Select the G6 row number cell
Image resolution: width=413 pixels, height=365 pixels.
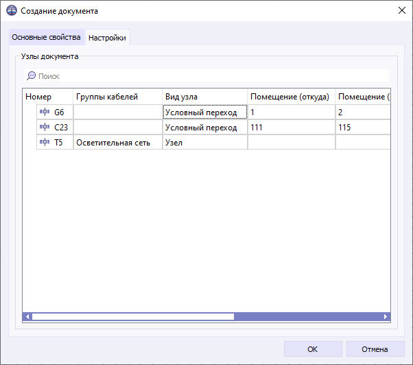click(55, 112)
